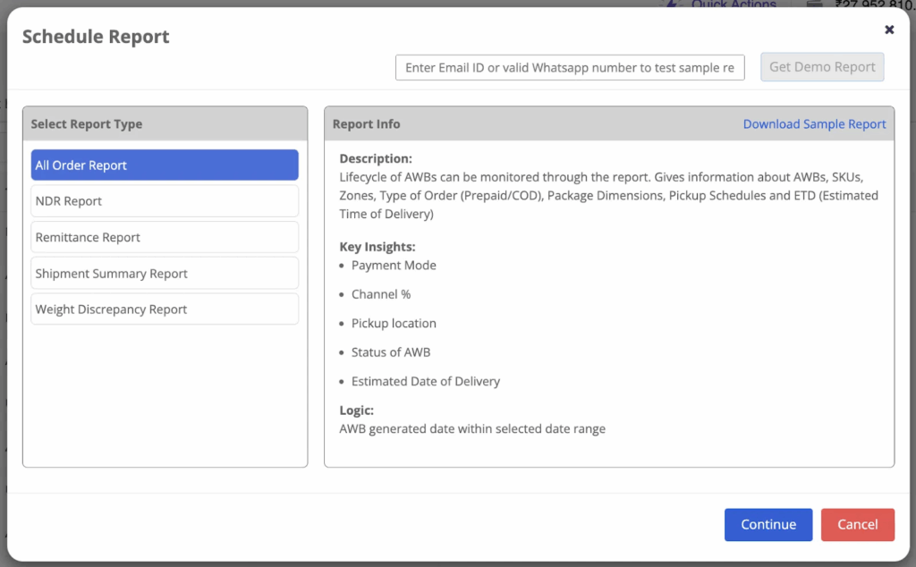The height and width of the screenshot is (567, 916).
Task: Open Quick Actions behind the dialog
Action: [734, 4]
